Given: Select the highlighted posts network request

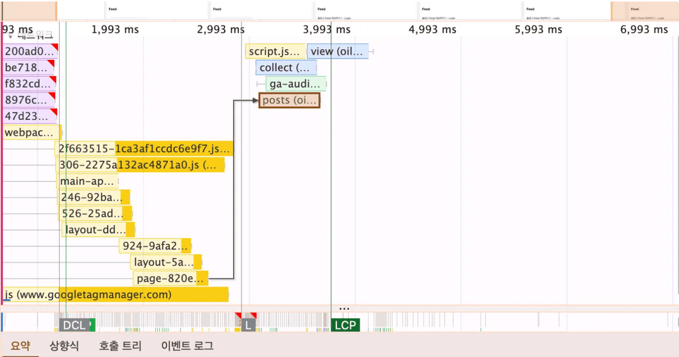Looking at the screenshot, I should 289,101.
